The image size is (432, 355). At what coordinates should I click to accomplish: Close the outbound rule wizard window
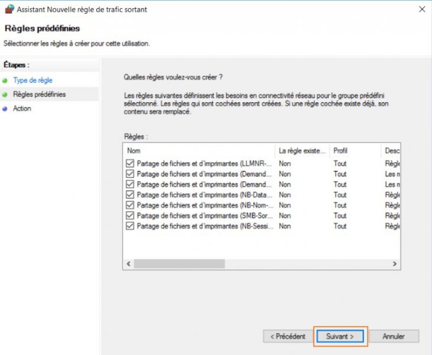[x=422, y=9]
